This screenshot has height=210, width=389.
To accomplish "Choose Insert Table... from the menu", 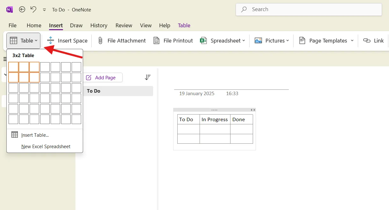I will [45, 135].
